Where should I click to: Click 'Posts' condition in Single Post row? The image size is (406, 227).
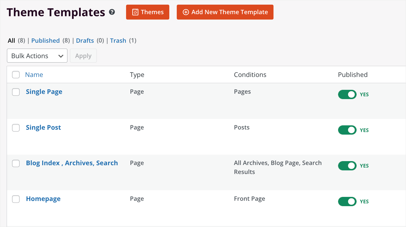[x=242, y=127]
